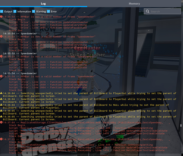This screenshot has width=183, height=156.
Task: Click the error icon at 14:37:33 RaceLobbies
Action: pyautogui.click(x=1, y=139)
